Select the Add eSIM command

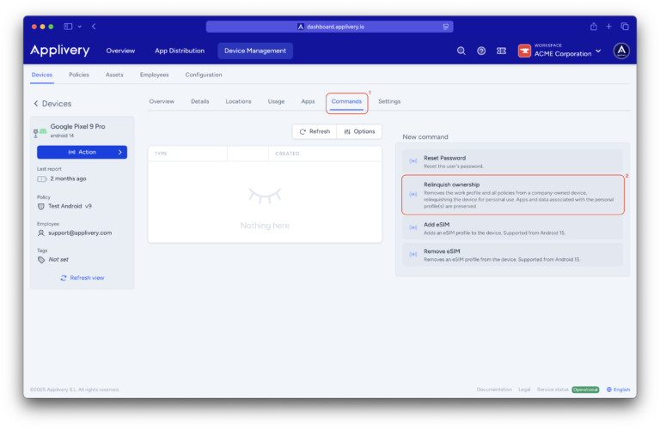pyautogui.click(x=512, y=227)
